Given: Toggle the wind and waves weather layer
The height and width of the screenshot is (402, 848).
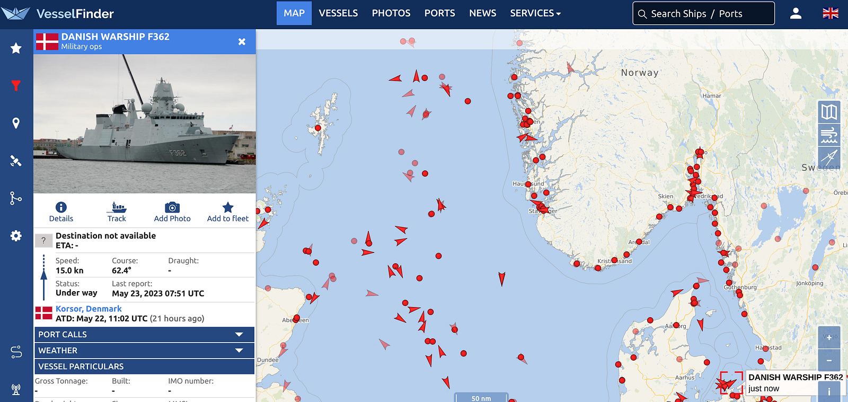Looking at the screenshot, I should coord(829,135).
